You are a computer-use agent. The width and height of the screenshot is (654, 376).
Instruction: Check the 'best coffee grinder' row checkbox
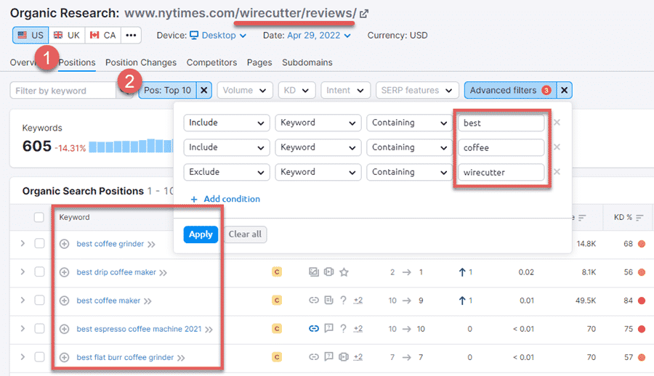pyautogui.click(x=40, y=244)
